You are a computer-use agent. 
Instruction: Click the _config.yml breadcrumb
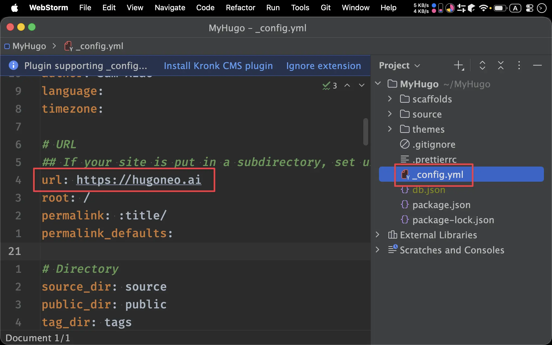coord(94,46)
